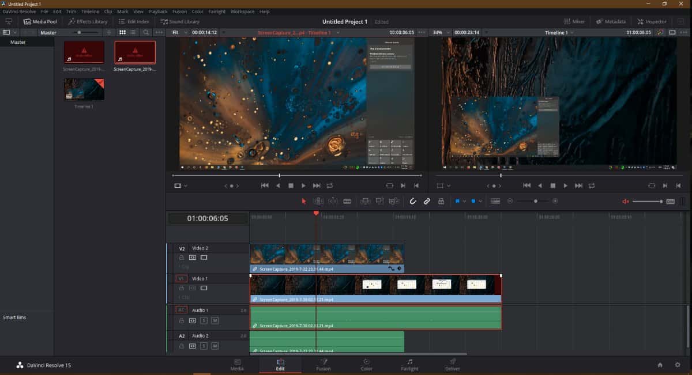Click the search icon in media pool
Image resolution: width=692 pixels, height=375 pixels.
146,32
